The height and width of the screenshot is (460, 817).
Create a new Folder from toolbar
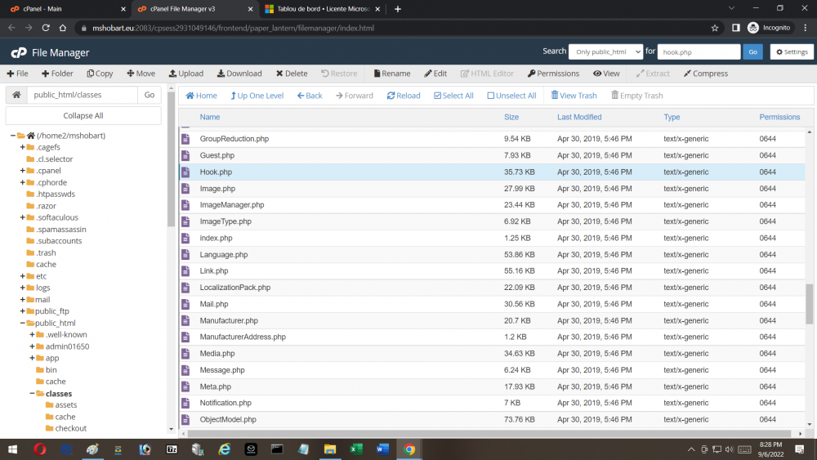pyautogui.click(x=57, y=74)
